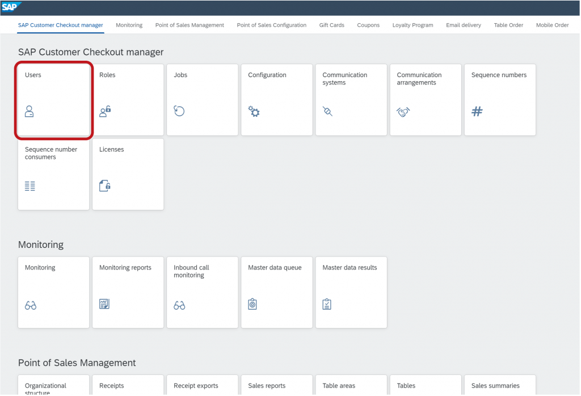581x396 pixels.
Task: Go to the Gift Cards tab
Action: [331, 25]
